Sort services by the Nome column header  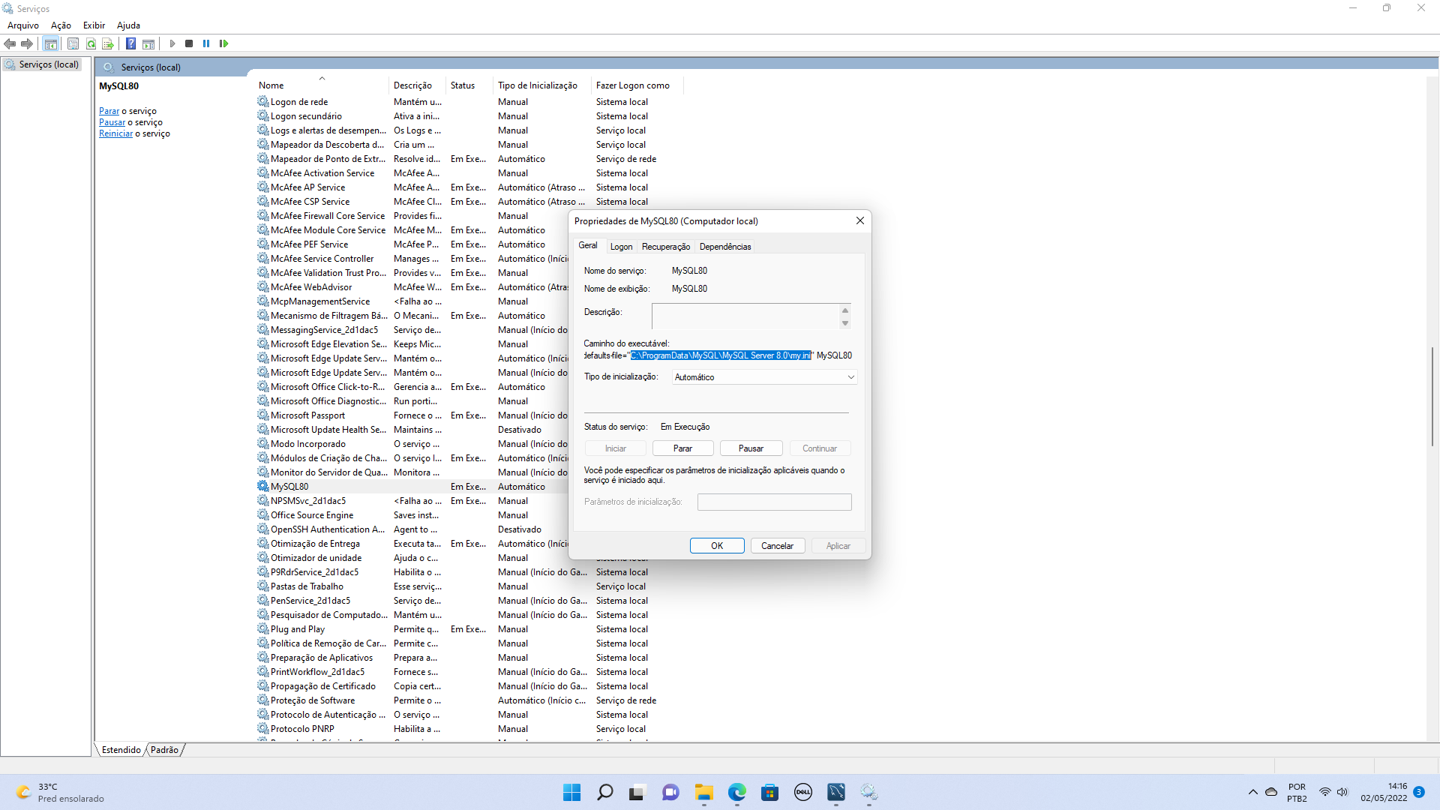pos(321,85)
